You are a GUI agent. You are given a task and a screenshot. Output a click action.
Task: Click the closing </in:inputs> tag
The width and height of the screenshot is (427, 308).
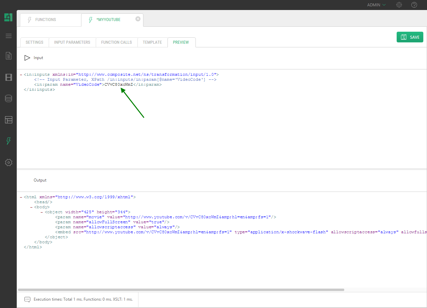(39, 90)
